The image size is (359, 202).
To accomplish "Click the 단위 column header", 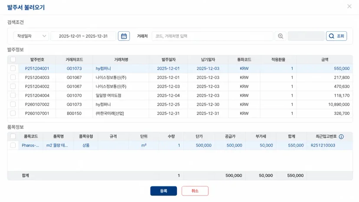I will tap(144, 137).
